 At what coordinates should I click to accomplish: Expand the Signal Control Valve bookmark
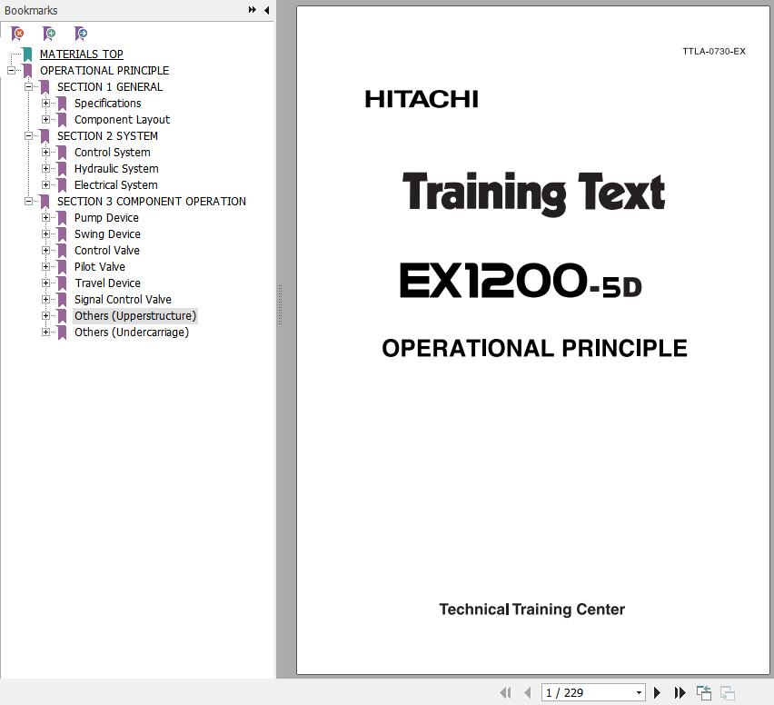pos(46,299)
